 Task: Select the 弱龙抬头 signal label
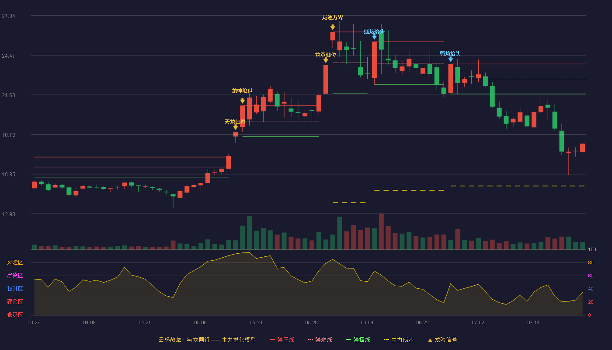(450, 54)
